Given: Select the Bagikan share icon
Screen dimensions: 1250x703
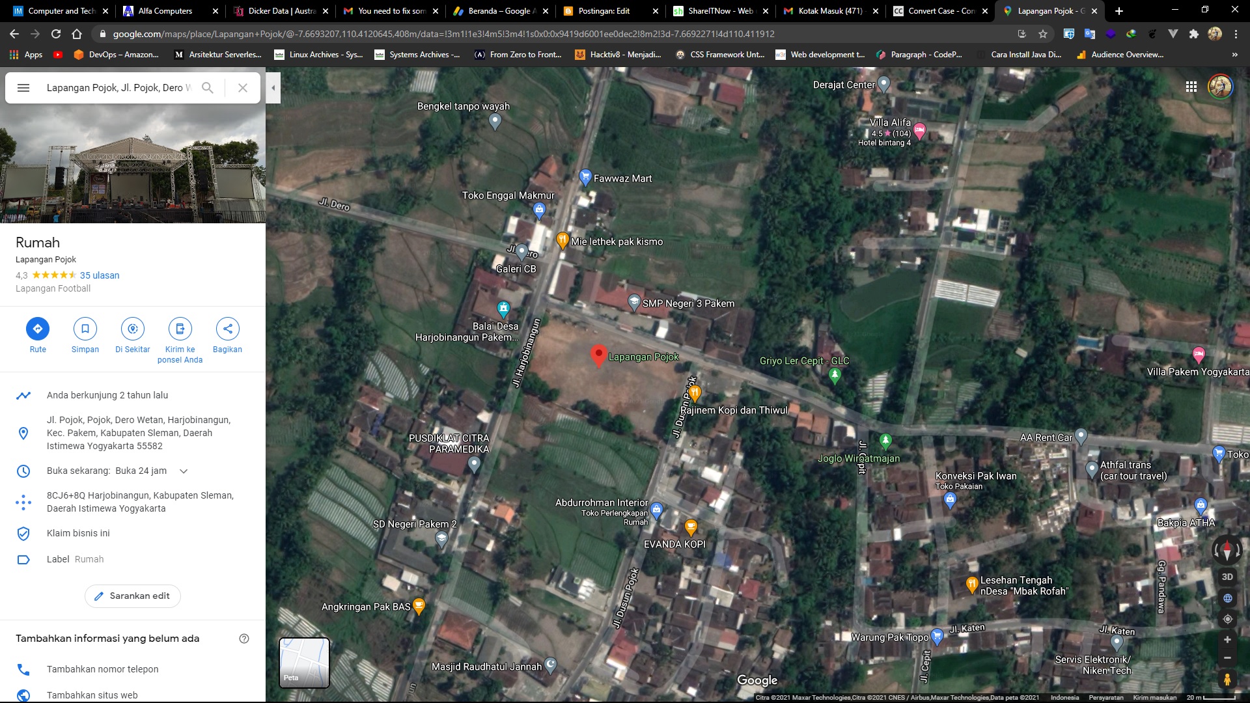Looking at the screenshot, I should 228,329.
